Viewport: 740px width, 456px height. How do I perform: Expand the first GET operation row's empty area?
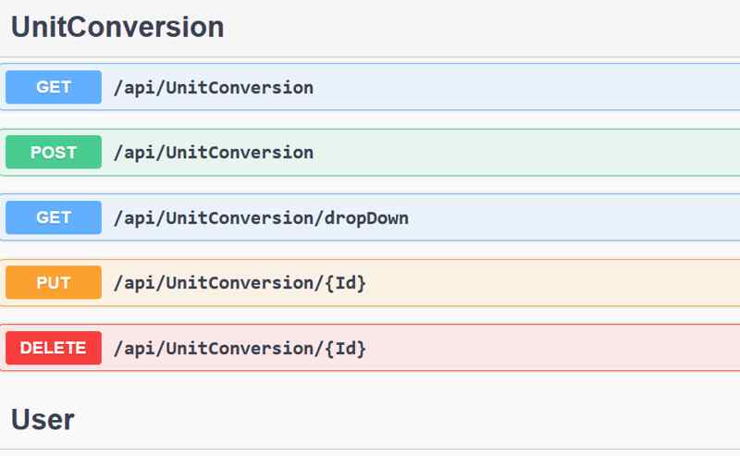(x=527, y=88)
